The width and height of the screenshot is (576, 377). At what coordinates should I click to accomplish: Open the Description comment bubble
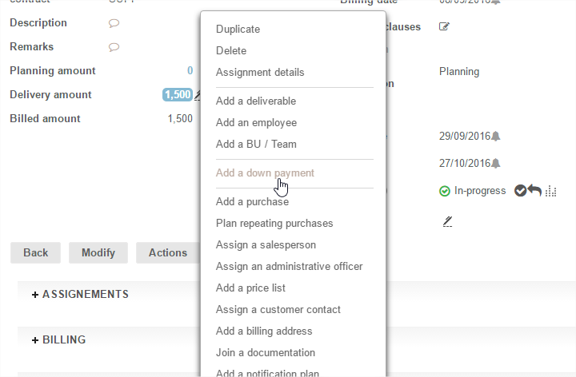pyautogui.click(x=114, y=23)
